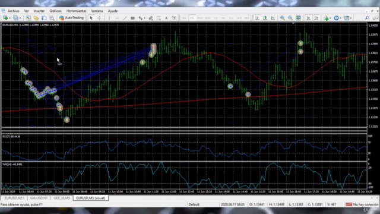Choose the diagonal trendline tool

[x=125, y=18]
